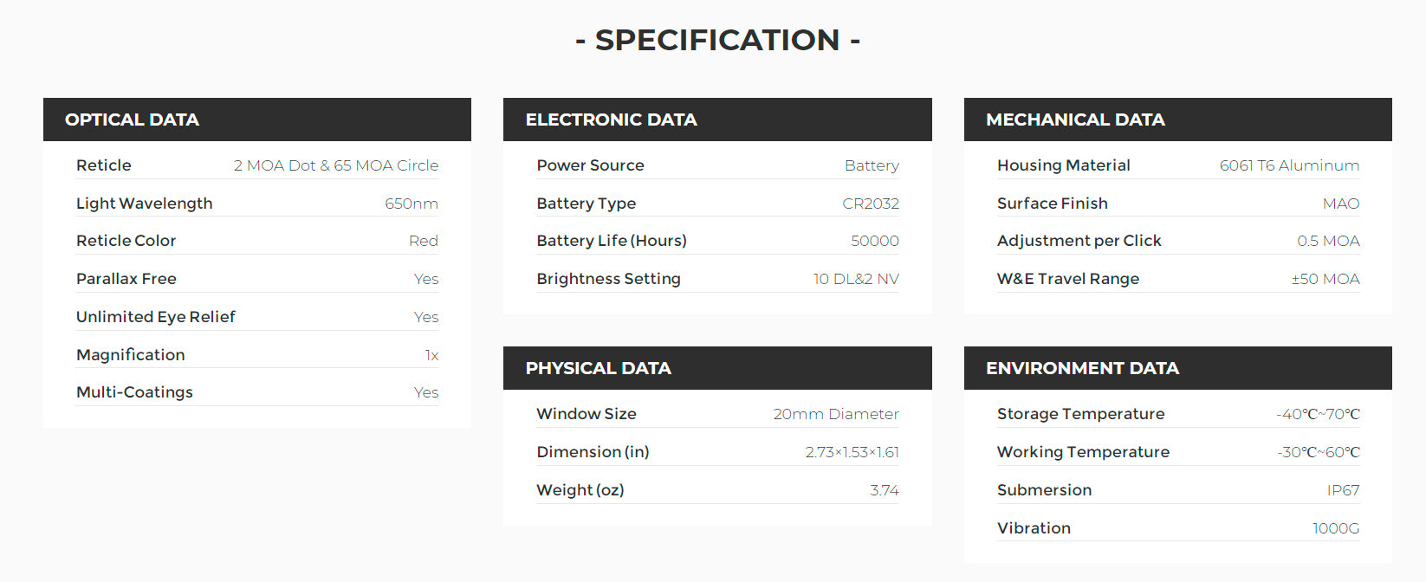Screen dimensions: 1426x582
Task: Click the ENVIRONMENT DATA section header
Action: [x=1082, y=368]
